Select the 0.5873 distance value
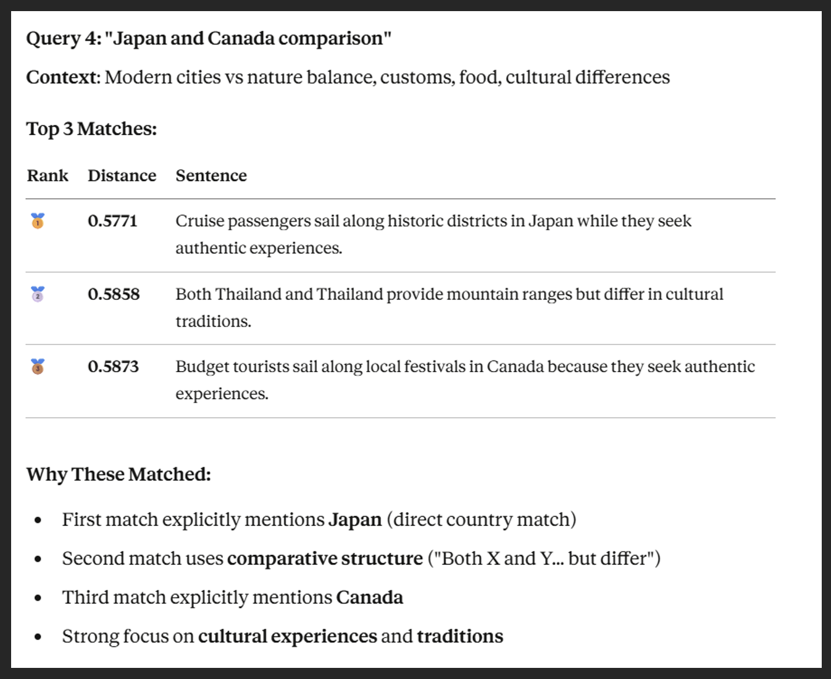The width and height of the screenshot is (831, 679). (113, 367)
